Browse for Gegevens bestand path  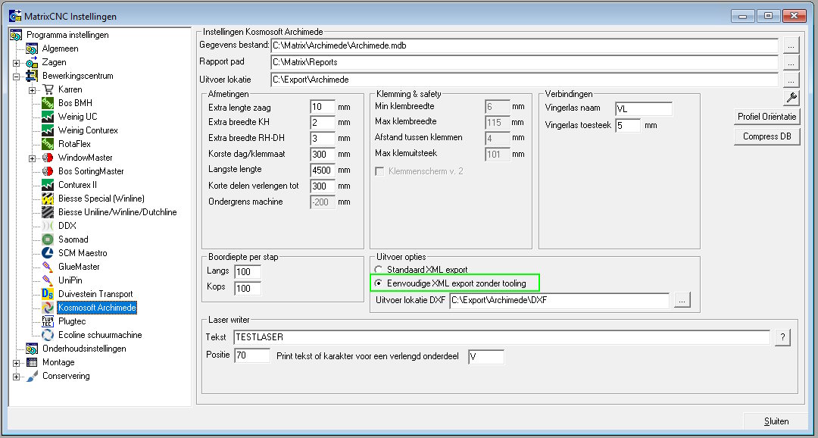(791, 46)
